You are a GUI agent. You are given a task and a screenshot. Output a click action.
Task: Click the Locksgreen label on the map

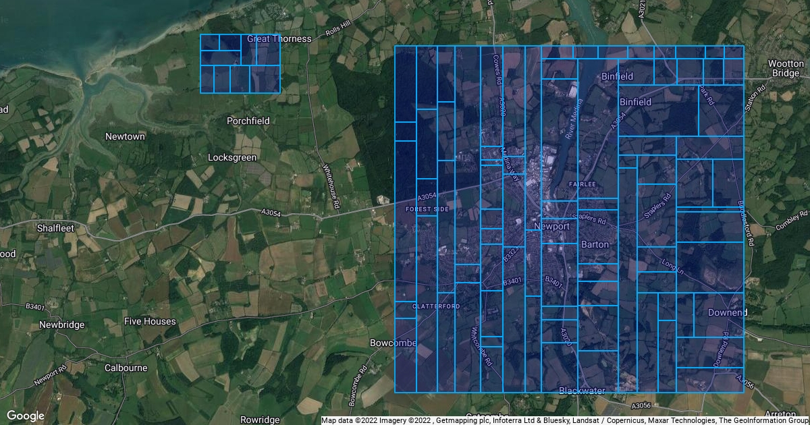pos(232,157)
